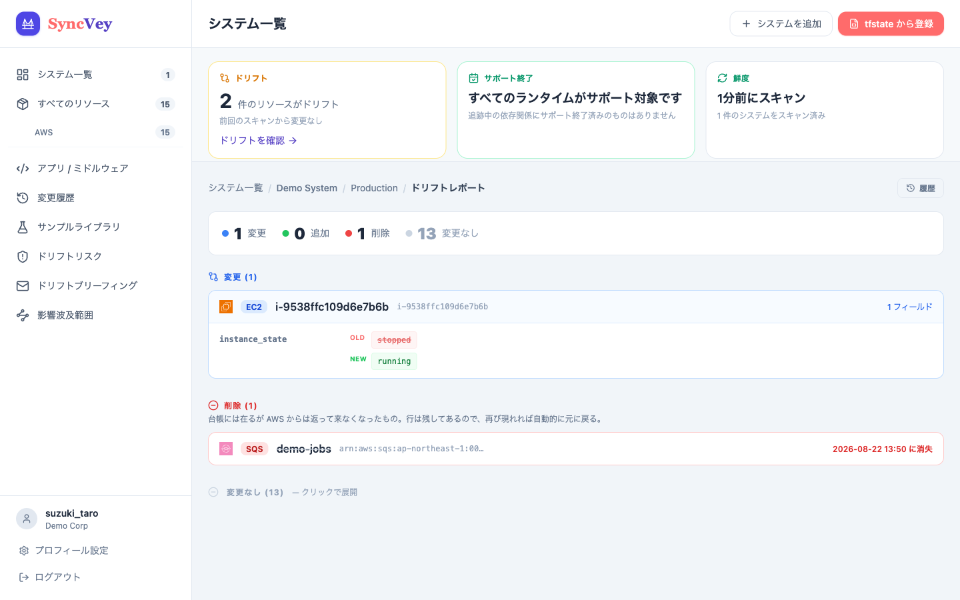Click the ドリフトブリーフィング mail icon
This screenshot has width=960, height=600.
click(x=23, y=286)
